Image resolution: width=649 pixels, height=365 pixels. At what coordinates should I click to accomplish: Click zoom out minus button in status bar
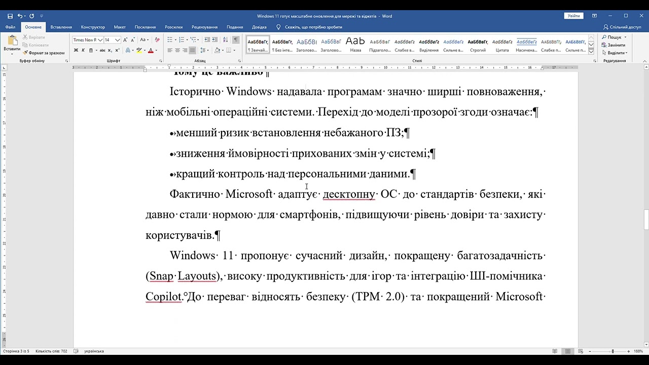[x=591, y=351]
